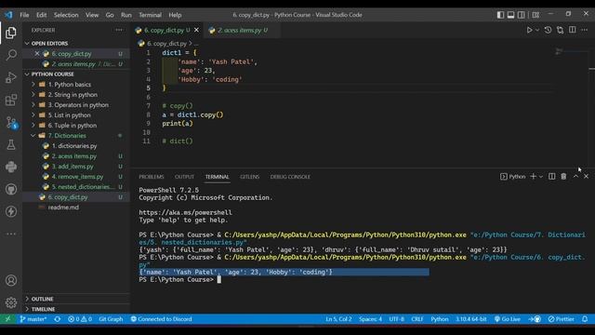Customize layout icon in title bar

[x=535, y=15]
